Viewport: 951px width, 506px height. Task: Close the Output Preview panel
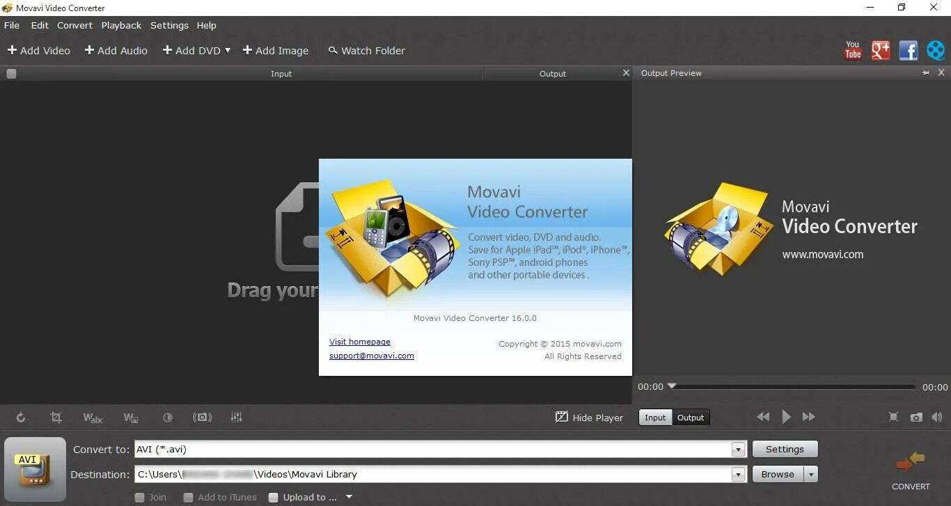[x=941, y=72]
